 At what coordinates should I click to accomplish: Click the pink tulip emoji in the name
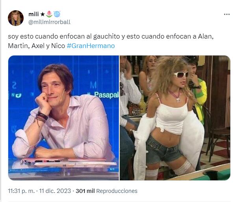click(49, 14)
